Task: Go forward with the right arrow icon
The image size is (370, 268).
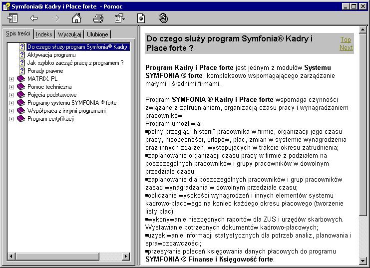Action: tap(56, 18)
